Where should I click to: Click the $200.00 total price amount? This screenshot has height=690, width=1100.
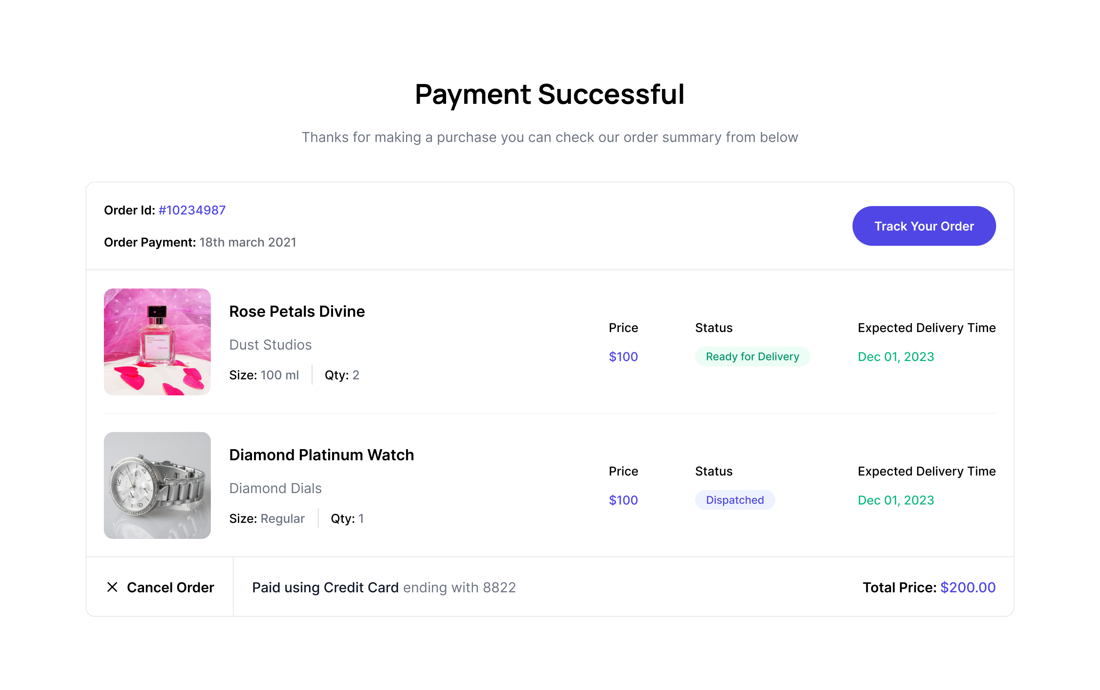[x=967, y=587]
